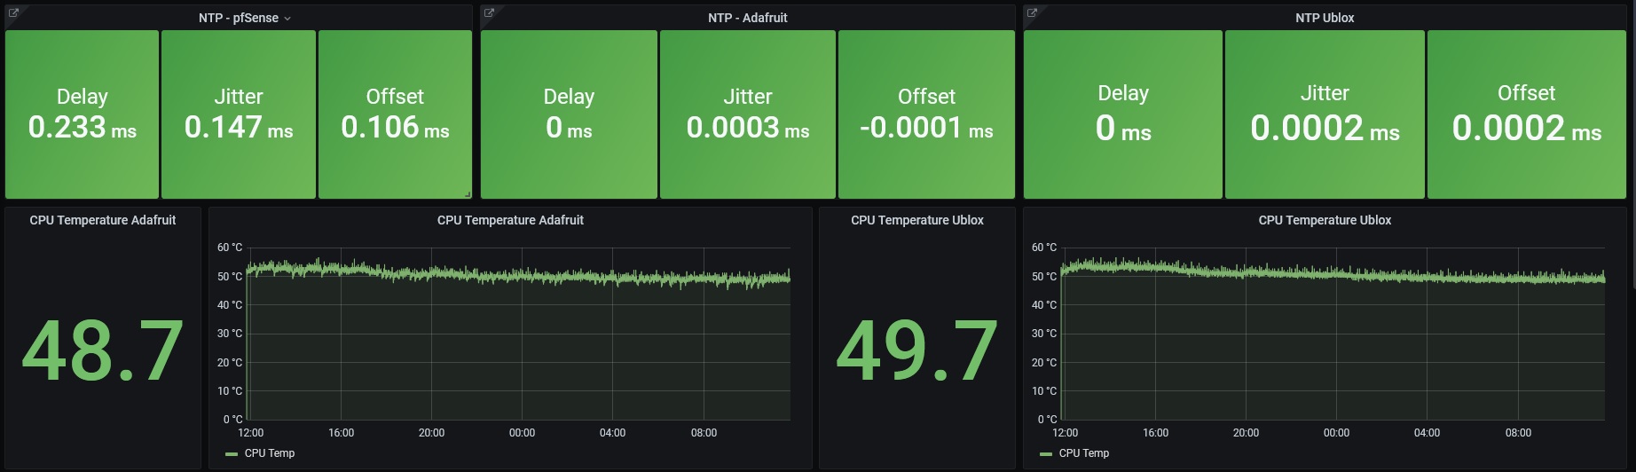Open the NTP - Adafruit panel title menu
1636x472 pixels.
pos(747,18)
